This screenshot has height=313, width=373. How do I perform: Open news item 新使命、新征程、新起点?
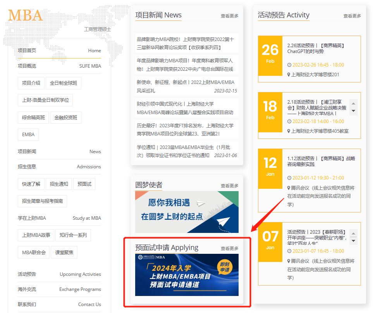click(x=187, y=87)
